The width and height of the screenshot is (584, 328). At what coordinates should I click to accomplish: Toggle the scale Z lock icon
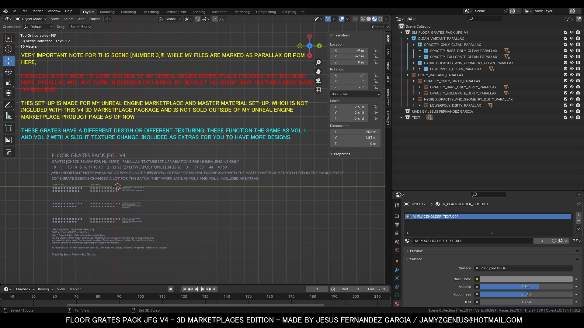(376, 119)
